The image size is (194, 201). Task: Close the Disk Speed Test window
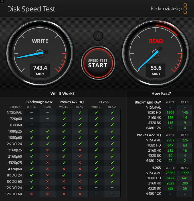(x=2, y=1)
